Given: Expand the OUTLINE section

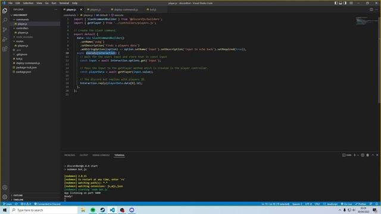Looking at the screenshot, I should tap(18, 196).
